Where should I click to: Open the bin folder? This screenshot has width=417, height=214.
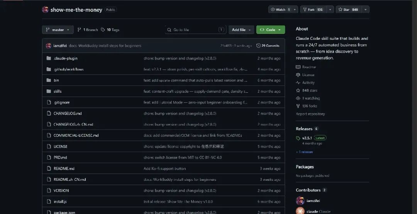click(x=56, y=80)
